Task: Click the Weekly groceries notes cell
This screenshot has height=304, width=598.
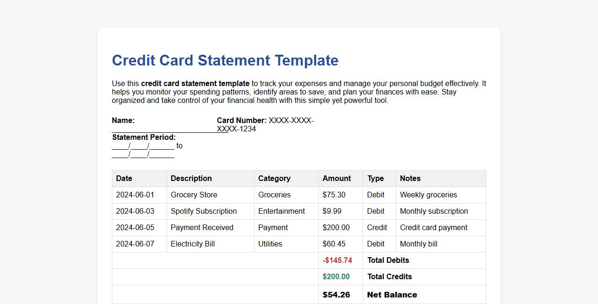Action: click(429, 195)
